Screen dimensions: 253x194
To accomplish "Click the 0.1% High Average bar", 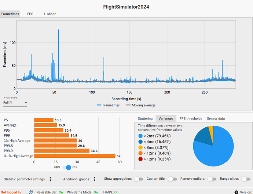I will point(75,156).
